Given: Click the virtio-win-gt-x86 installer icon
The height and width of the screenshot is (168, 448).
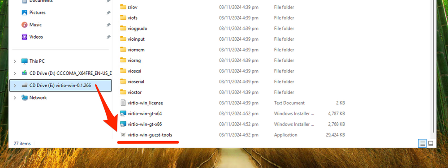Looking at the screenshot, I should (123, 124).
